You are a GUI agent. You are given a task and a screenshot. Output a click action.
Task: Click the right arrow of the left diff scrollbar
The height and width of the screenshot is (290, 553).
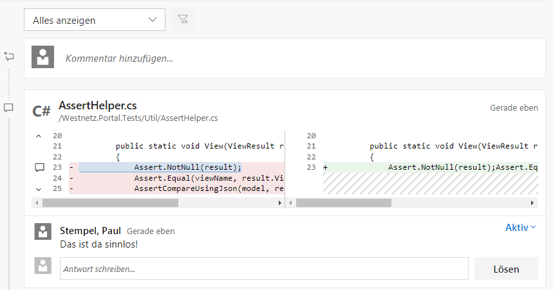[280, 203]
